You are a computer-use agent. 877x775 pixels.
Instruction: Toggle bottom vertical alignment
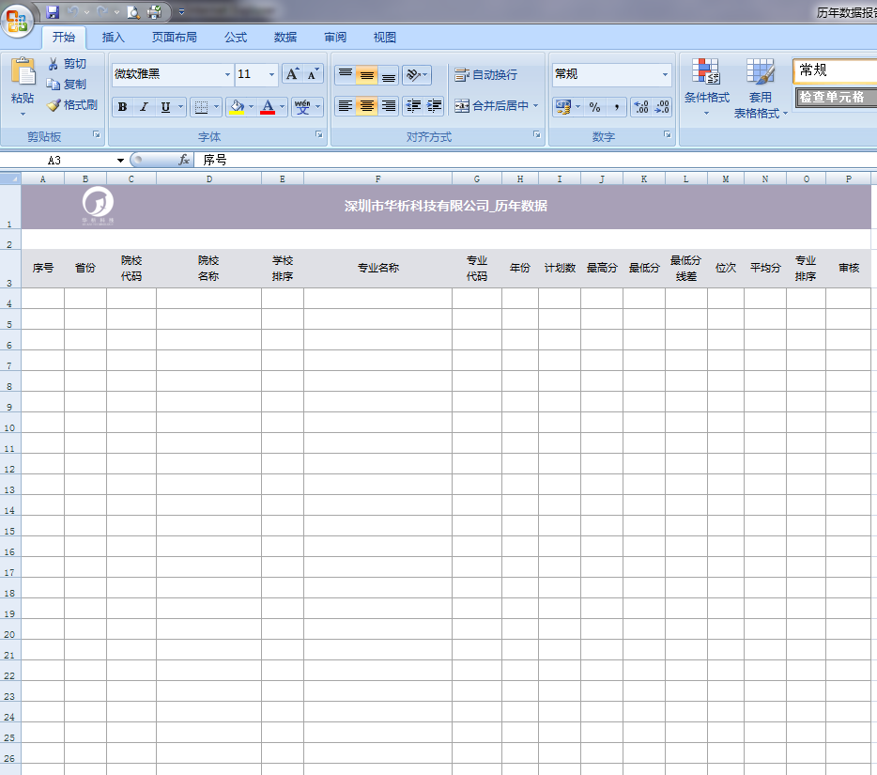(x=388, y=74)
